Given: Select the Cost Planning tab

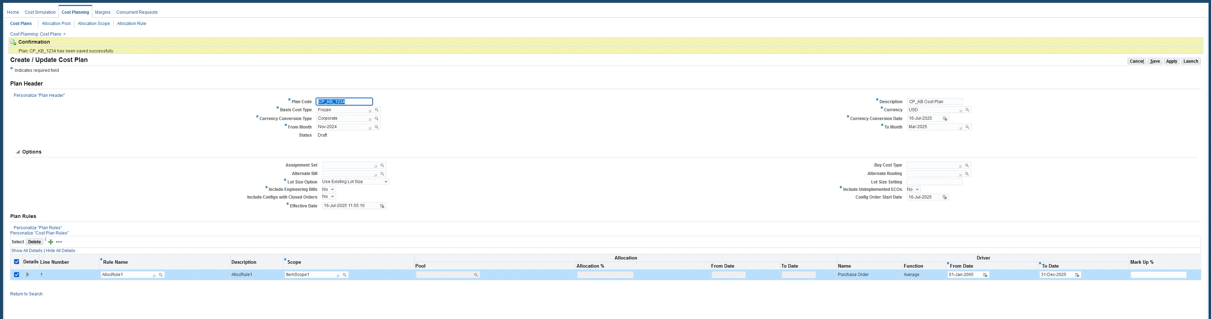Looking at the screenshot, I should pos(75,12).
